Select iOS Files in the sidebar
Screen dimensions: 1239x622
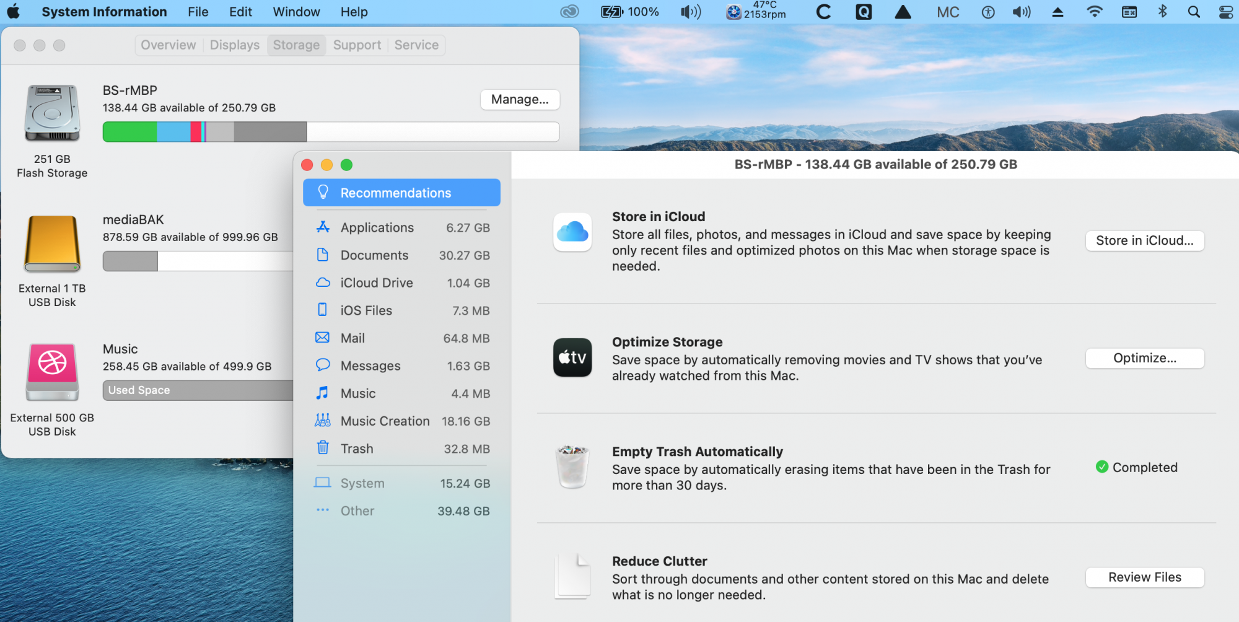pyautogui.click(x=402, y=310)
